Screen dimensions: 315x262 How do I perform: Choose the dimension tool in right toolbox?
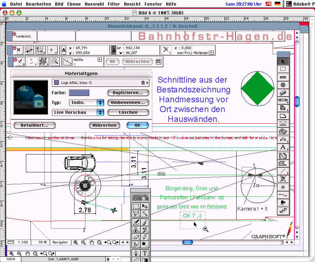tap(283, 139)
